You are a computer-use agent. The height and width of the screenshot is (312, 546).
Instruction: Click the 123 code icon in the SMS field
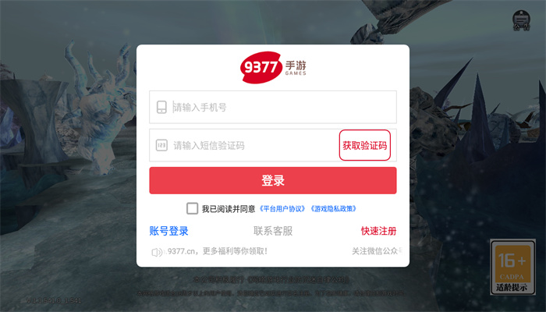(x=161, y=145)
